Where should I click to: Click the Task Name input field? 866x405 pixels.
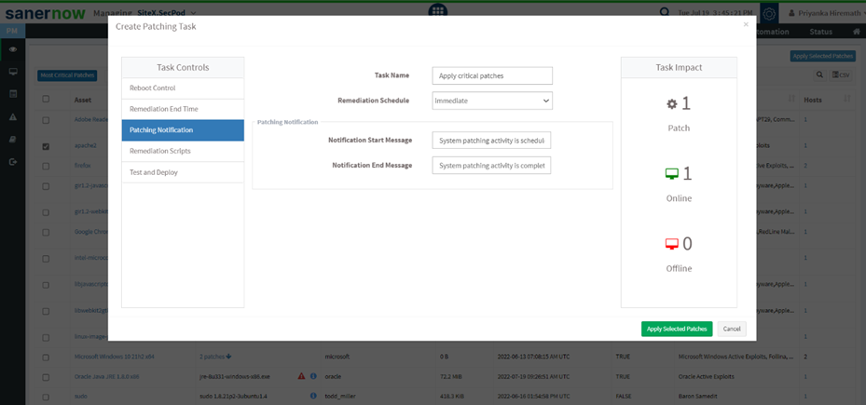click(492, 76)
